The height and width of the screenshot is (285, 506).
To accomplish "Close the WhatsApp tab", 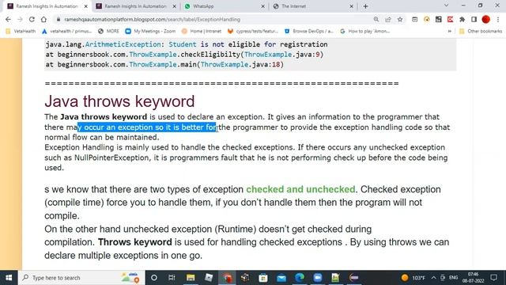I will tap(262, 6).
